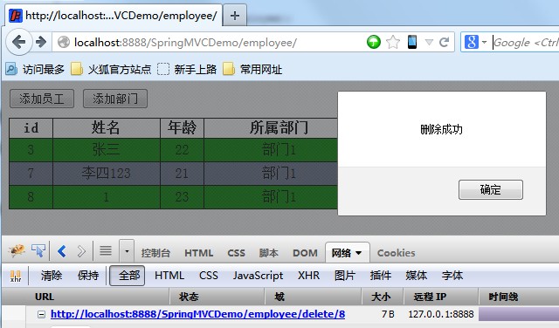
Task: Toggle the 保持 persist option
Action: [x=88, y=276]
